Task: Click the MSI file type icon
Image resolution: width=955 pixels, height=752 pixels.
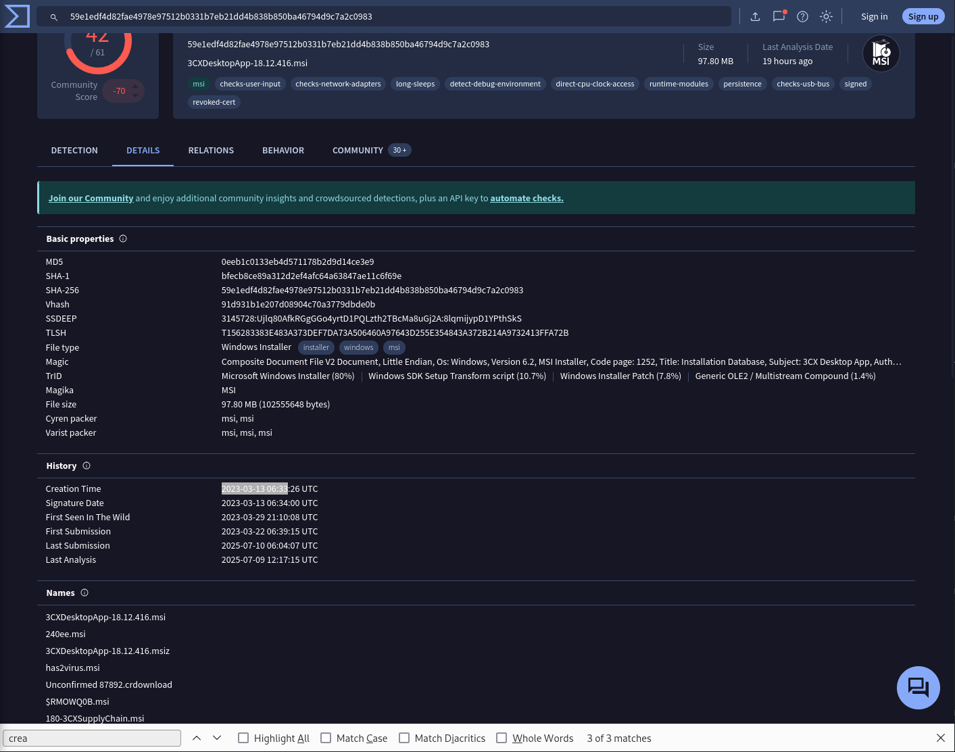Action: pos(881,53)
